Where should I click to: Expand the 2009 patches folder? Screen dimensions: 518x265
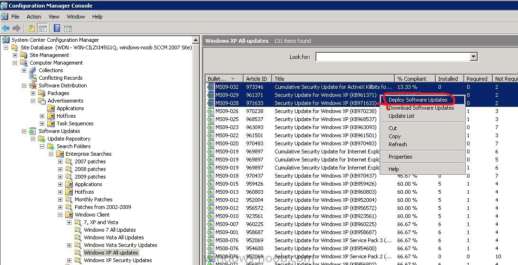pyautogui.click(x=60, y=177)
